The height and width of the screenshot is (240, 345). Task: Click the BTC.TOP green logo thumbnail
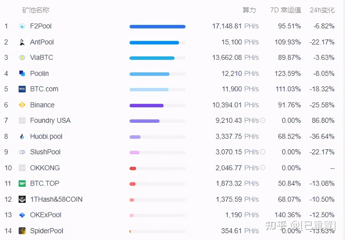coord(22,184)
